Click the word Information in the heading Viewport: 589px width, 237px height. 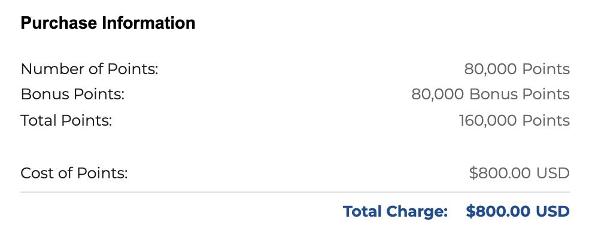coord(148,23)
